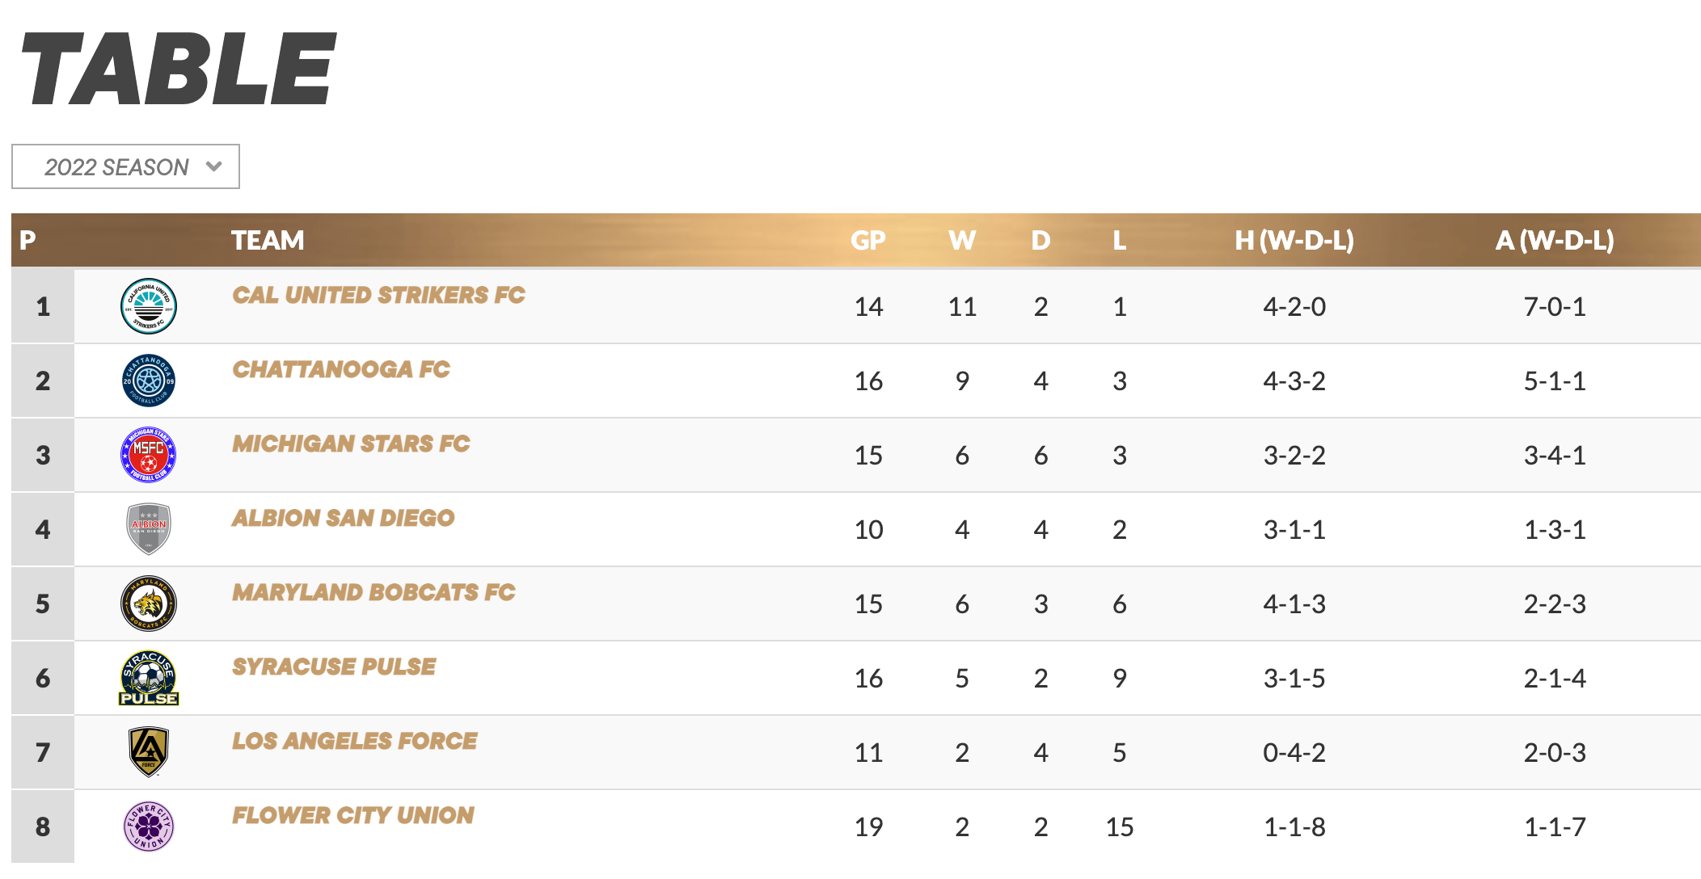Screen dimensions: 1701x879
Task: Click the TEAM column header
Action: (x=268, y=240)
